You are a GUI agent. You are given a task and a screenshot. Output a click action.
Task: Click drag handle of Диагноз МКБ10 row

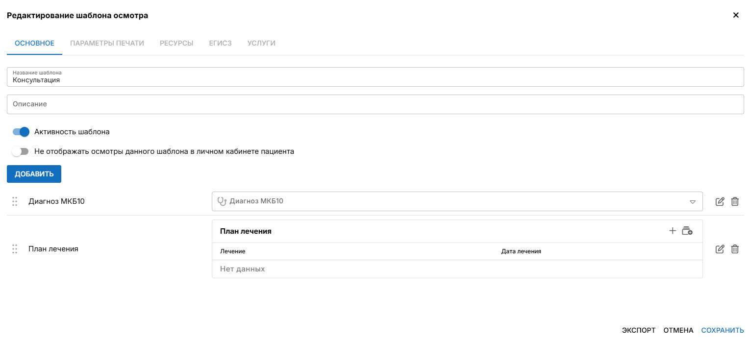(x=15, y=201)
